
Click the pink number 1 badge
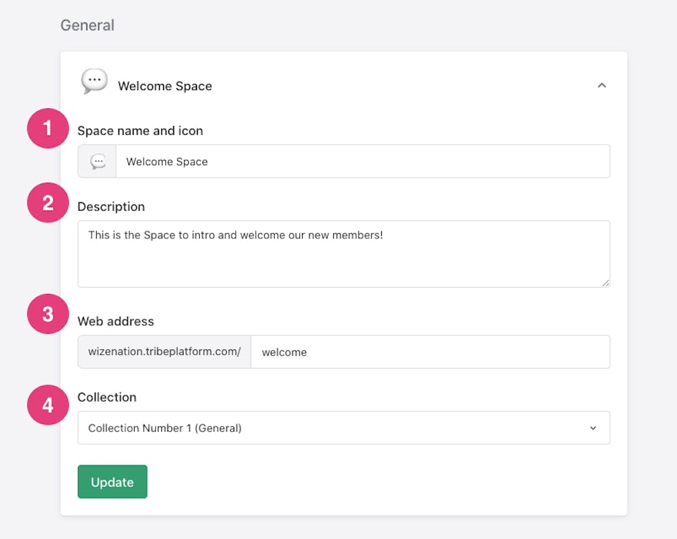[47, 128]
